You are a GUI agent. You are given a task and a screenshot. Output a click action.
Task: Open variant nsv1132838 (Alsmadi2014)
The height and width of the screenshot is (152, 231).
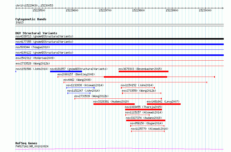85,85
